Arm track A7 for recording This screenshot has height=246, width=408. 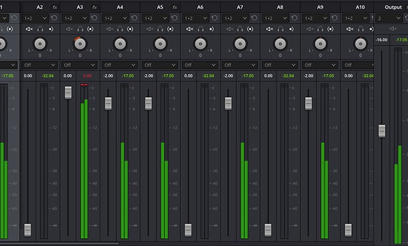(x=250, y=29)
